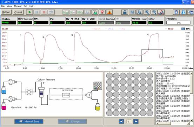This screenshot has height=127, width=194.
Task: Click the blue M toolbar icon
Action: (x=132, y=12)
